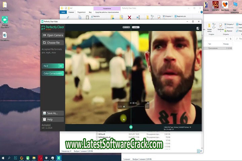Click the Pin to Quick access icon

(x=68, y=17)
